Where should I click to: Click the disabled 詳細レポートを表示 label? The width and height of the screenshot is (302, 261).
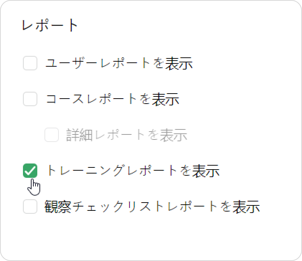tap(127, 135)
